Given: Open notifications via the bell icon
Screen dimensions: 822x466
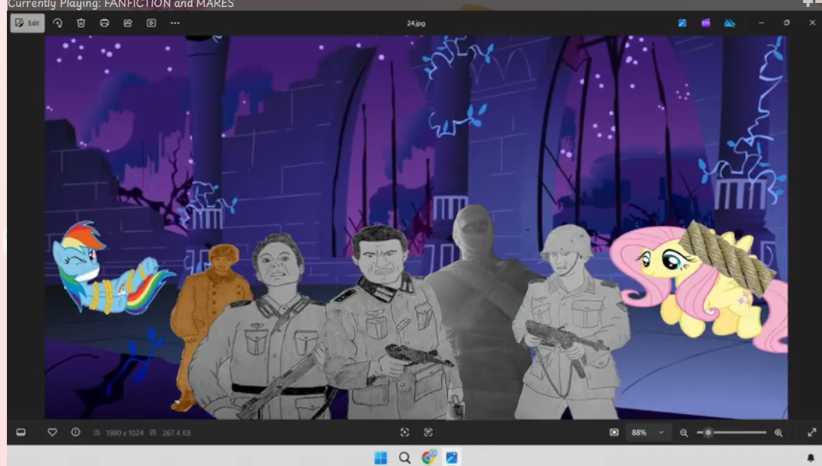Looking at the screenshot, I should [x=811, y=458].
